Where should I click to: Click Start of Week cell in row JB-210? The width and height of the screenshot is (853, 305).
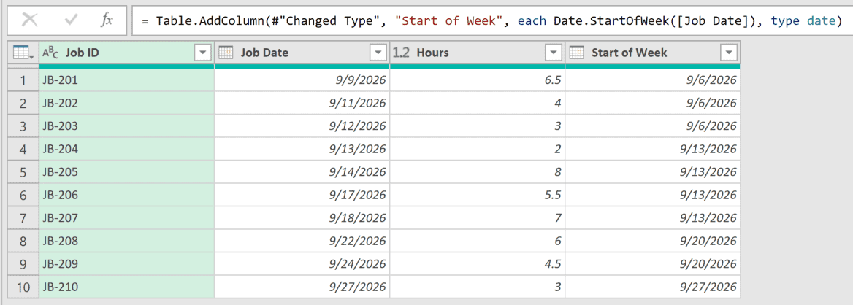pos(653,287)
